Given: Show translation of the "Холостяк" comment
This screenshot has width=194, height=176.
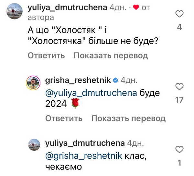Looking at the screenshot, I should point(111,56).
